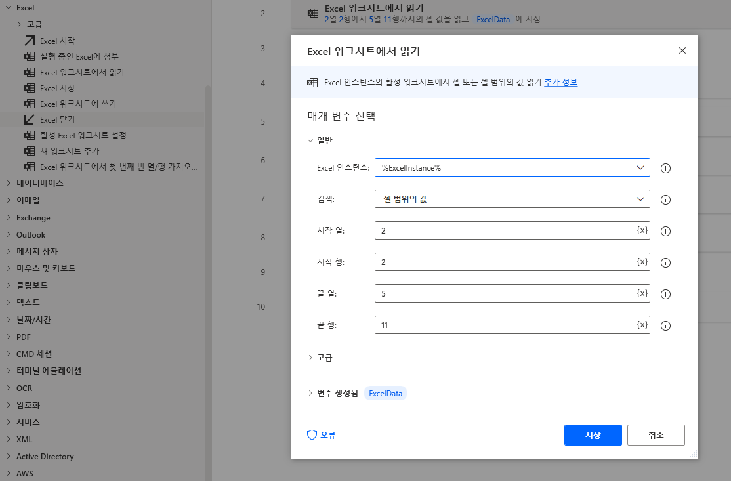Screen dimensions: 731x481
Task: Expand the 변수 생성됨 section
Action: tap(310, 393)
